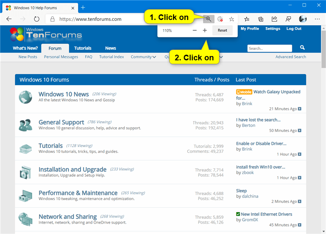Open user Berton's profile link
The width and height of the screenshot is (326, 234).
(x=249, y=125)
